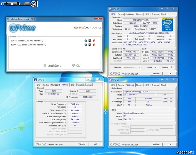The width and height of the screenshot is (196, 155).
Task: Delete the 32M score red X
Action: [94, 41]
